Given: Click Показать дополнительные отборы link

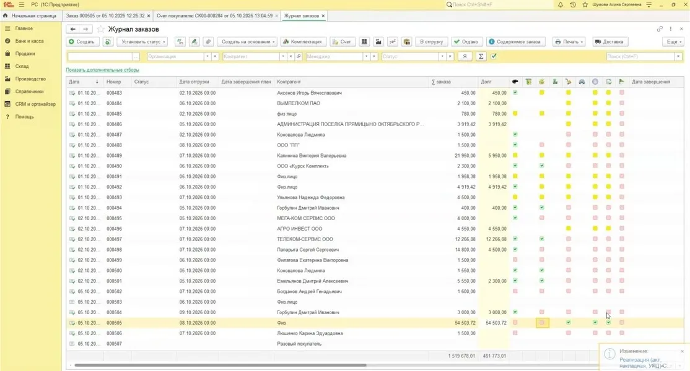Looking at the screenshot, I should click(103, 70).
